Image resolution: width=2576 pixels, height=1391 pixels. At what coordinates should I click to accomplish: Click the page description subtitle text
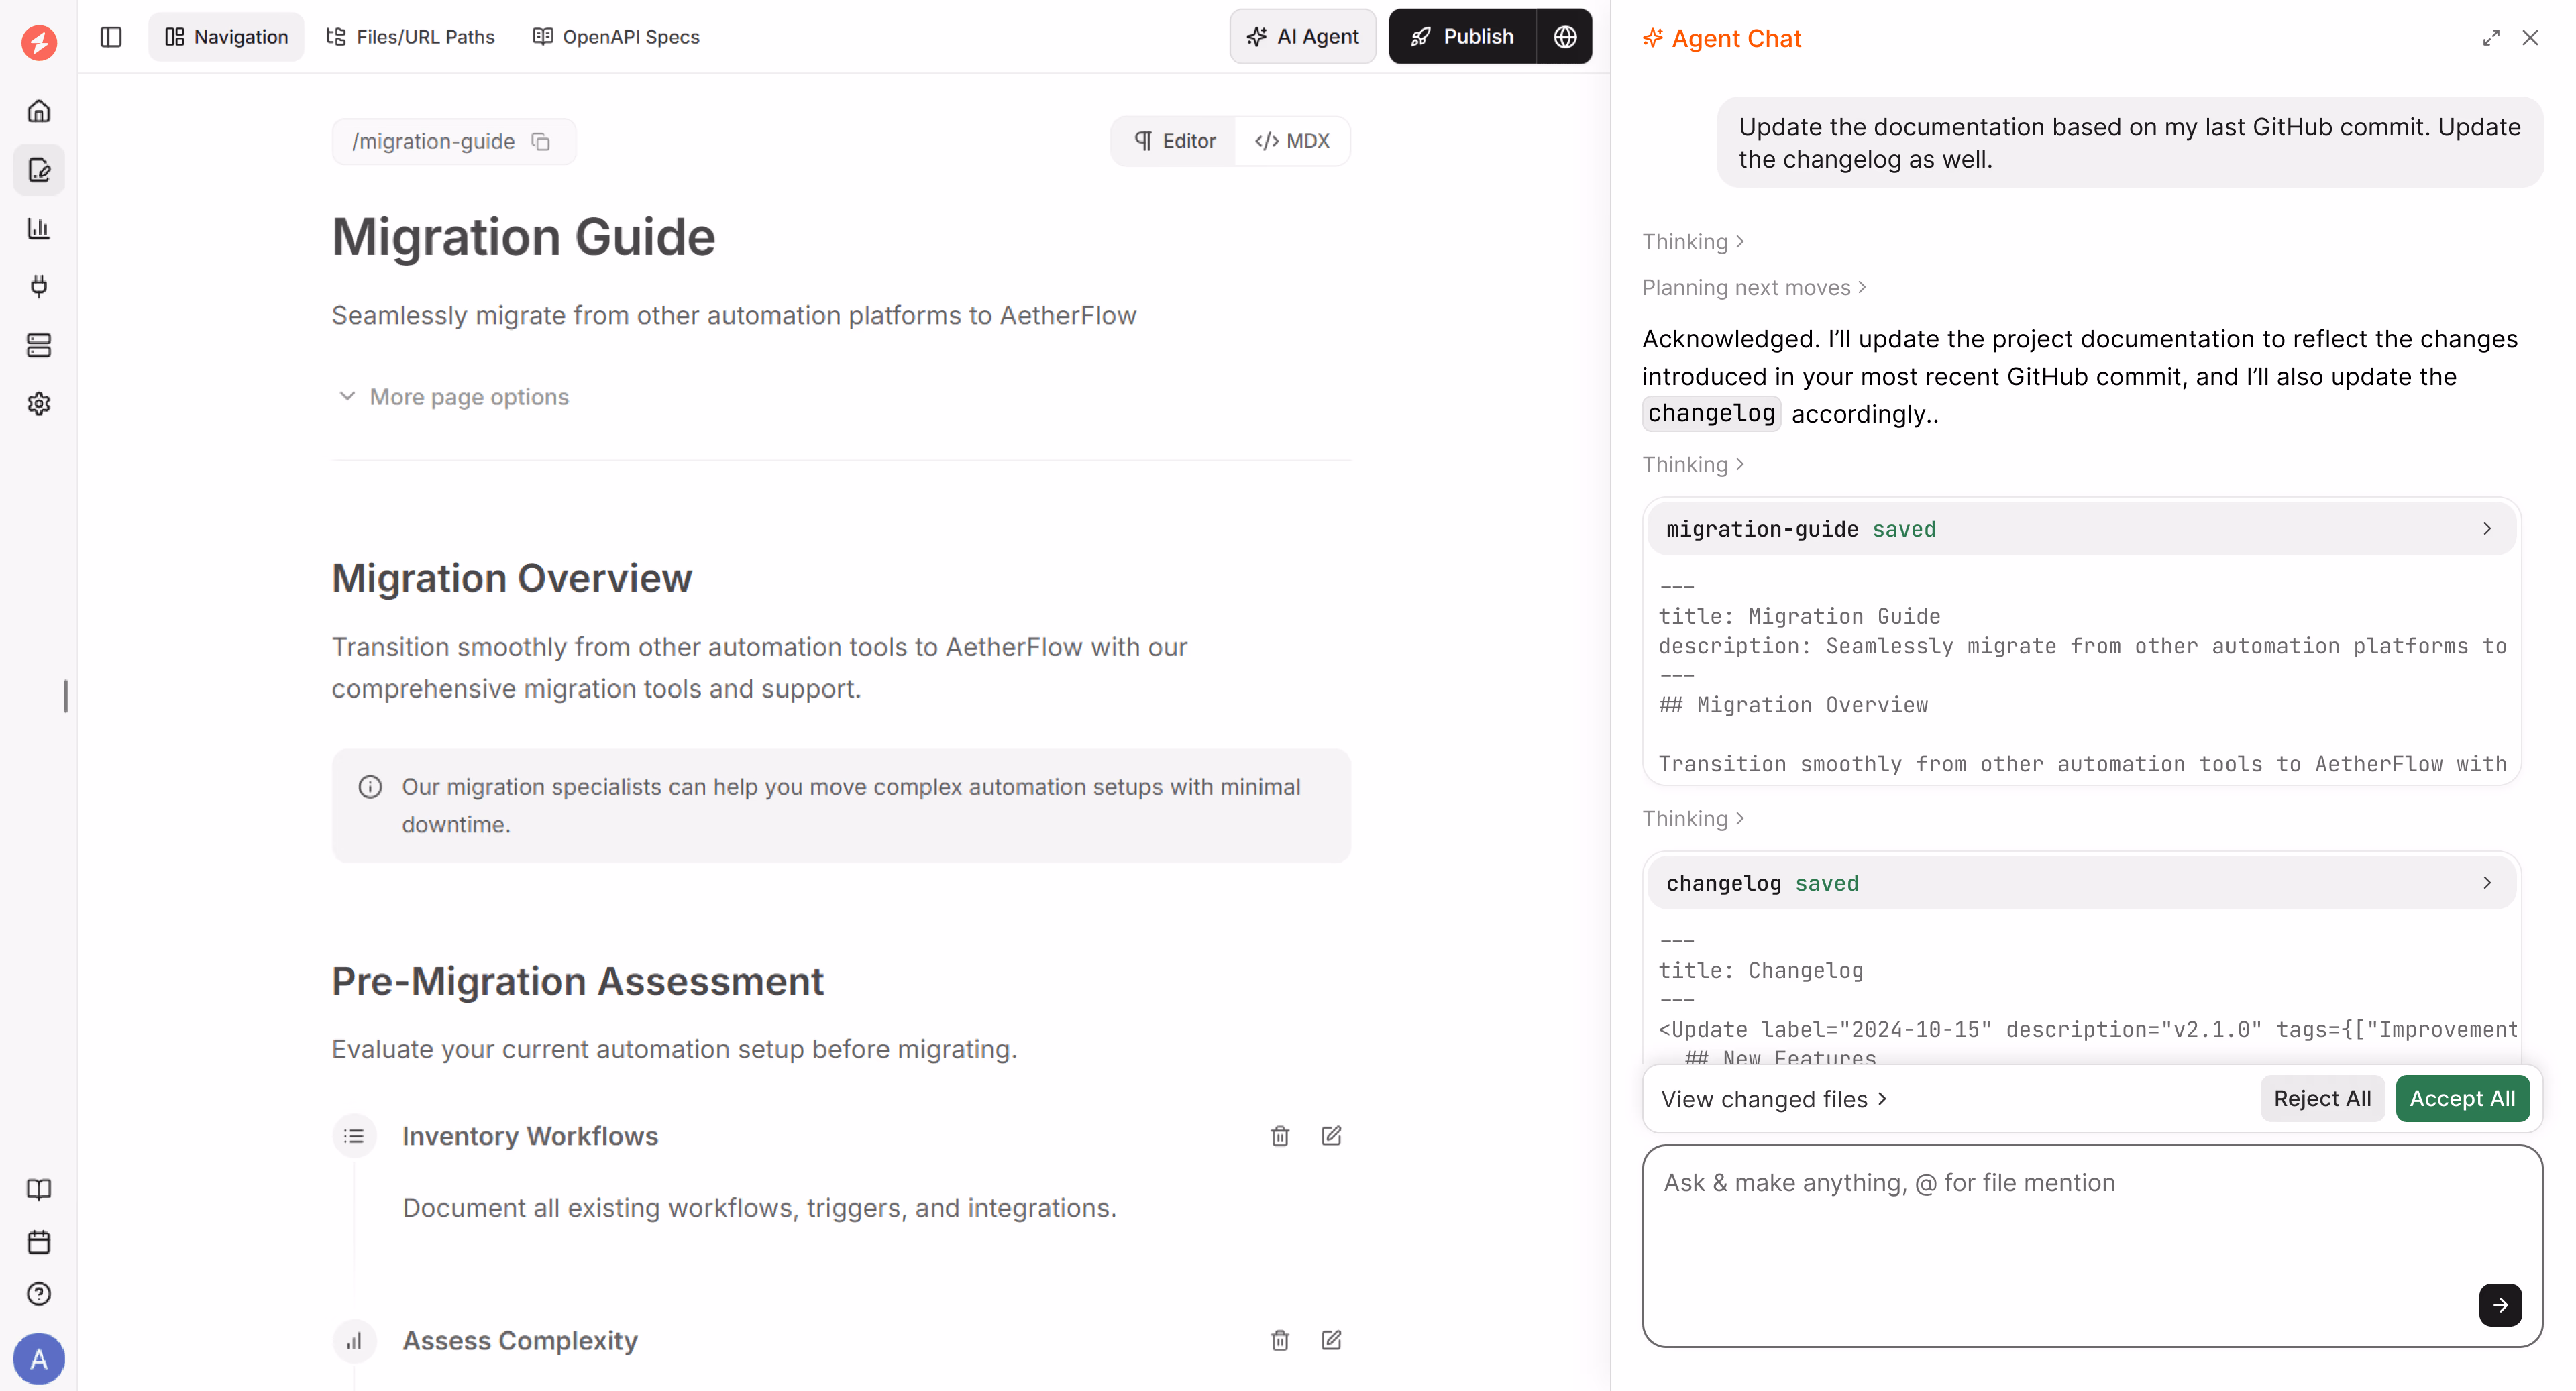pyautogui.click(x=734, y=315)
